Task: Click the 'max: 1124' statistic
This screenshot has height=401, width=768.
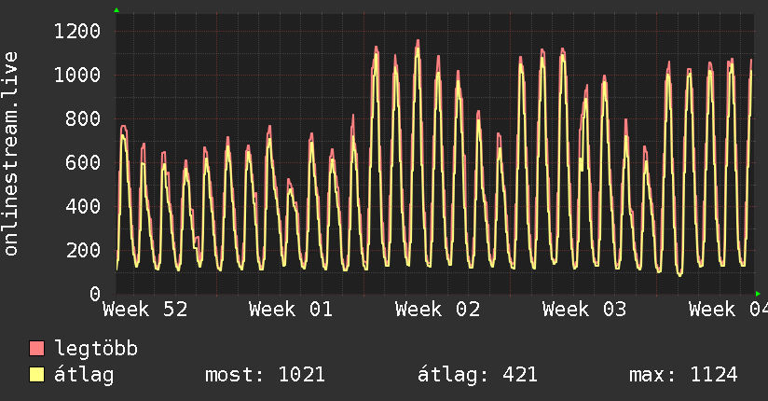Action: 683,375
